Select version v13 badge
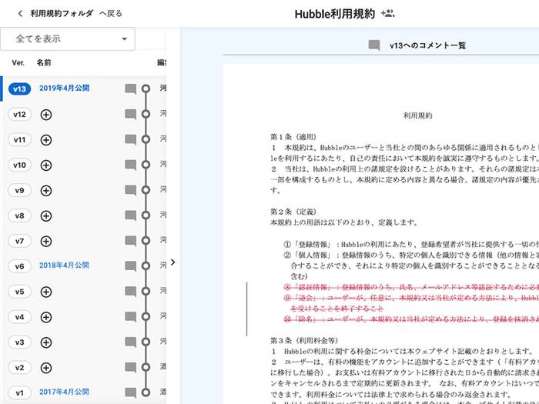539x404 pixels. [x=19, y=89]
